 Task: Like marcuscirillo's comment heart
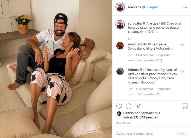182,46
